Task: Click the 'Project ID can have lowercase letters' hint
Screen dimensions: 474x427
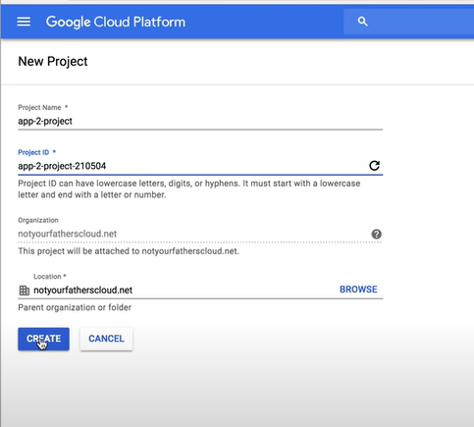Action: pos(189,189)
